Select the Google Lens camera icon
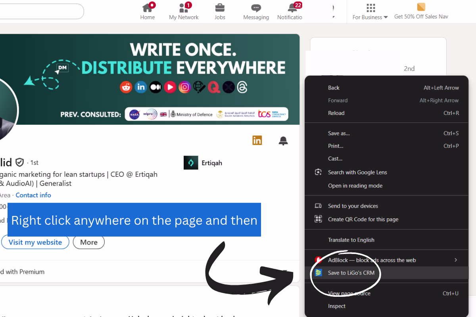This screenshot has width=476, height=317. click(x=318, y=172)
